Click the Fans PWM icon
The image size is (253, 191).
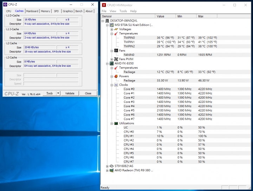pyautogui.click(x=116, y=59)
